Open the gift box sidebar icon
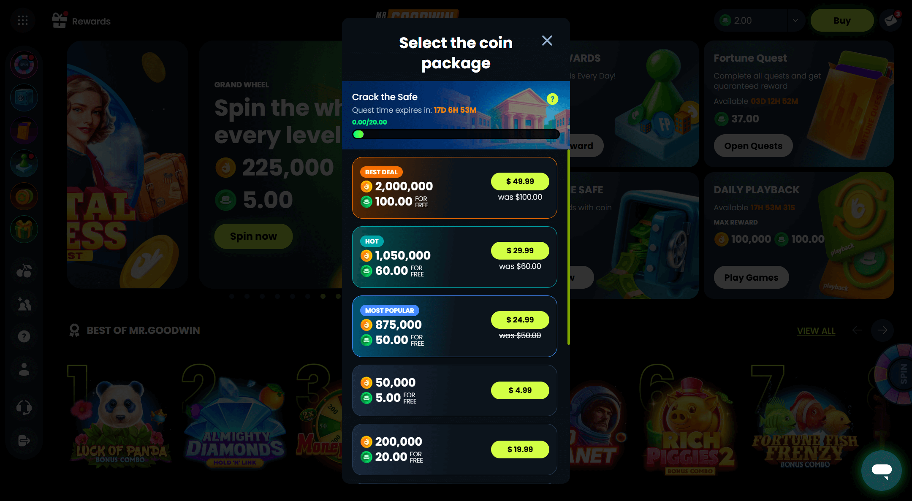Screen dimensions: 912x501 click(x=24, y=229)
